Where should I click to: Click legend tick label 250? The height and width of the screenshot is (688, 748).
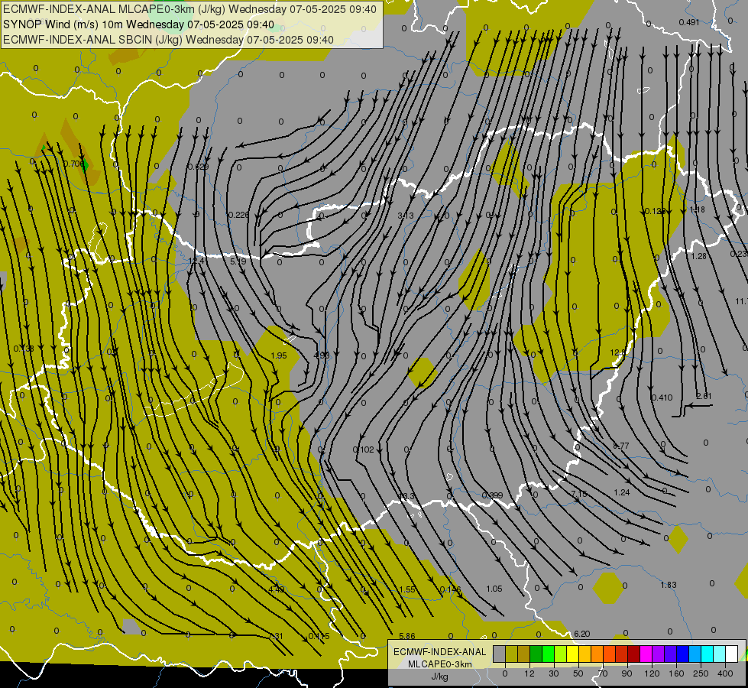tap(701, 673)
